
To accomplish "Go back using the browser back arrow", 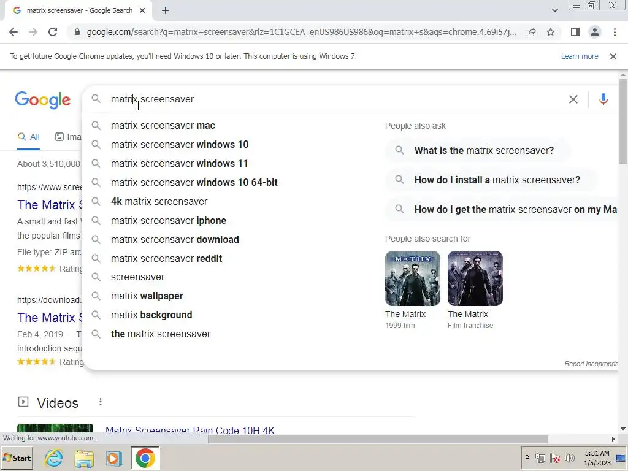I will coord(13,32).
